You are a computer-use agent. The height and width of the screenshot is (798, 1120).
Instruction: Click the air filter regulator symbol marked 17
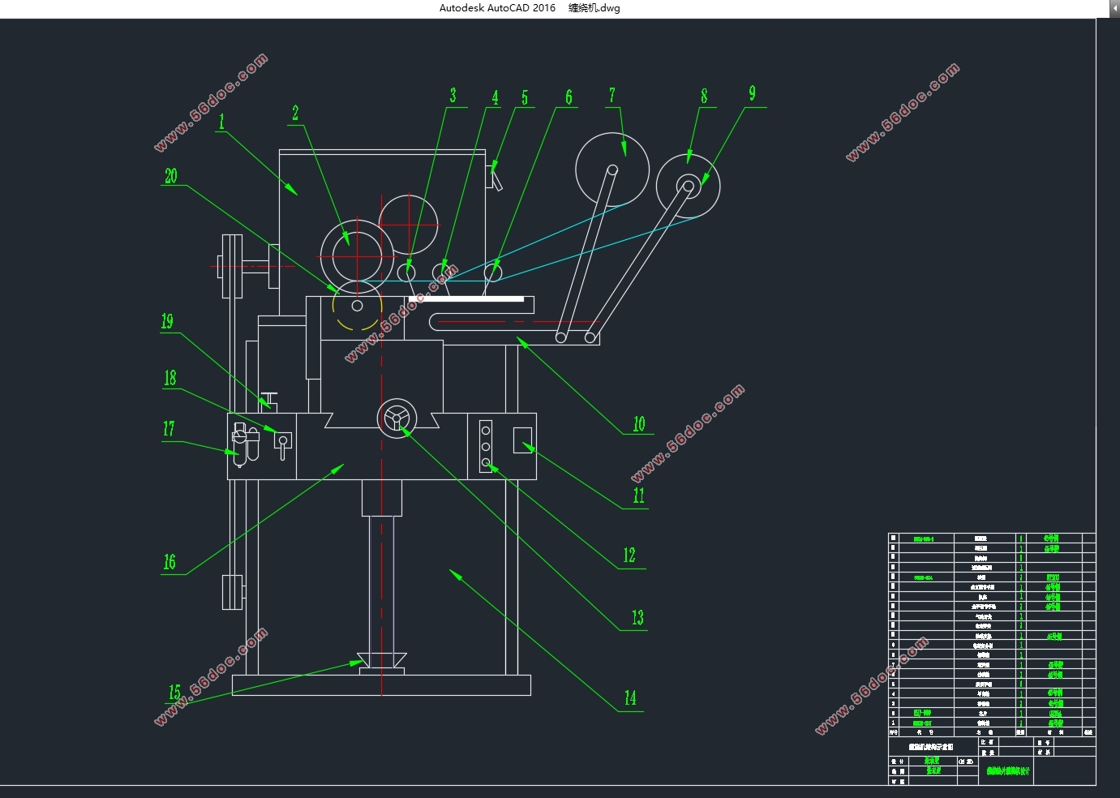pos(245,444)
